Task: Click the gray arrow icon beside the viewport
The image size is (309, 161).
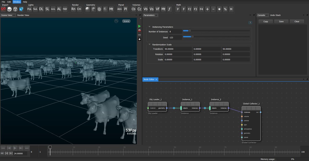Action: pos(140,35)
